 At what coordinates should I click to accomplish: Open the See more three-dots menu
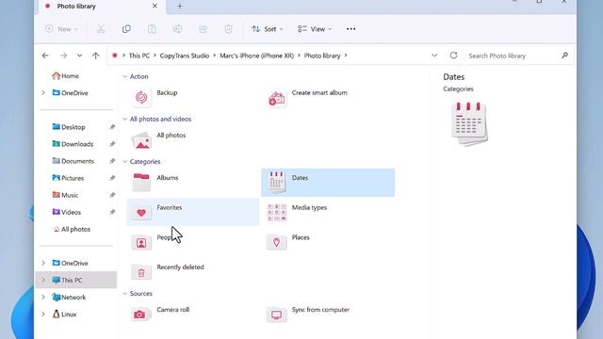(350, 29)
